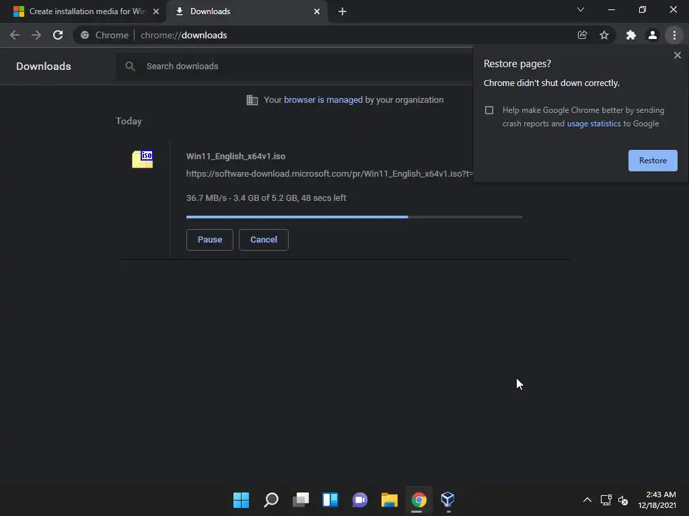This screenshot has width=689, height=516.
Task: Click the download speed status text
Action: point(266,198)
